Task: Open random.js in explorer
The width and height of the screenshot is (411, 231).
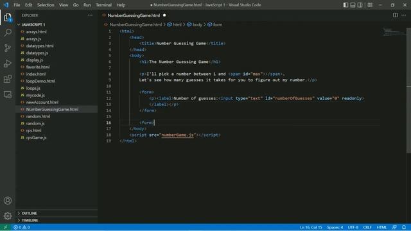Action: pyautogui.click(x=35, y=124)
